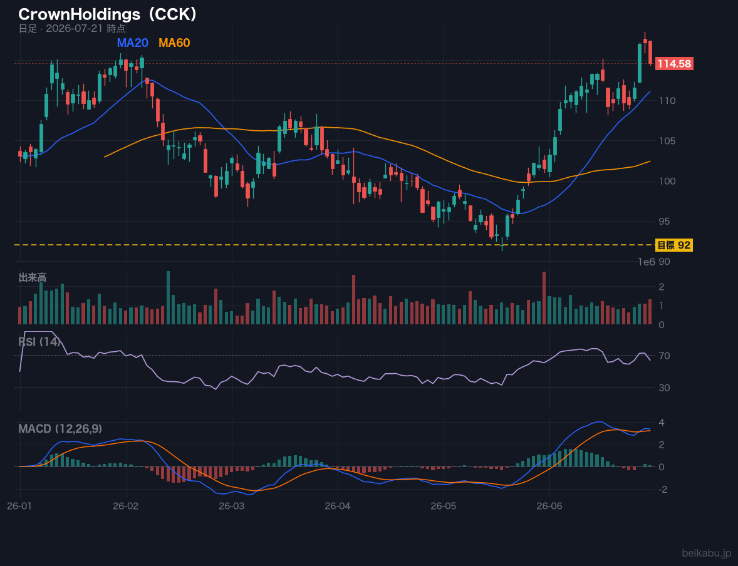738x566 pixels.
Task: Click the tallest volume bar in early June
Action: click(544, 298)
